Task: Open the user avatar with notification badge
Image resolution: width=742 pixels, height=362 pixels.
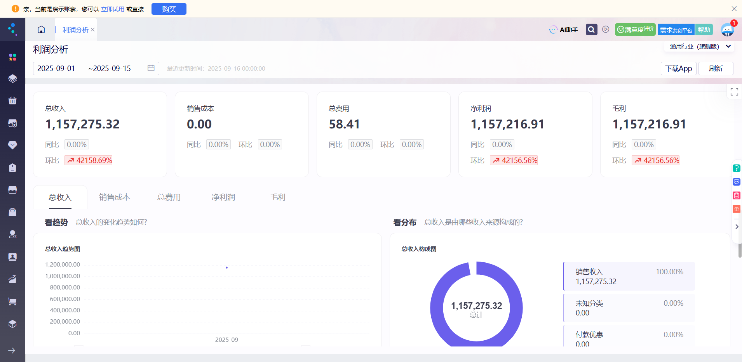Action: (727, 29)
